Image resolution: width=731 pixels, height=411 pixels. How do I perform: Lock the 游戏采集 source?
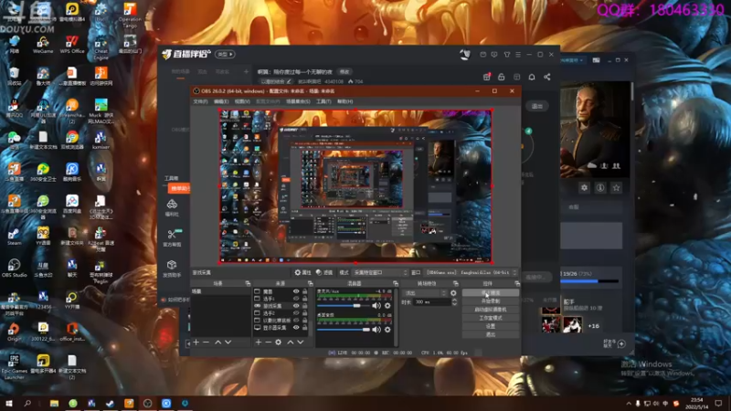305,306
